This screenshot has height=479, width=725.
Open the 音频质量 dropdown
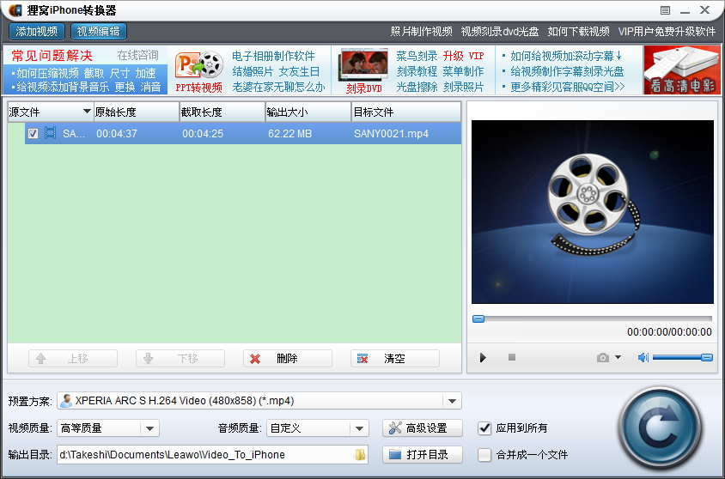coord(359,428)
